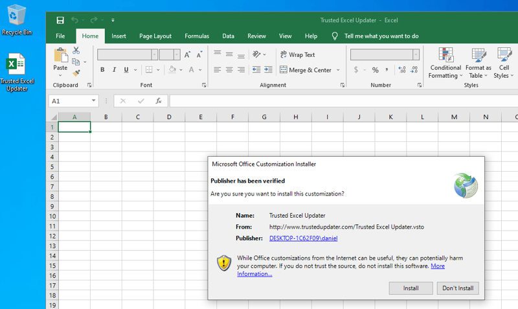Image resolution: width=518 pixels, height=309 pixels.
Task: Open Conditional Formatting menu
Action: click(x=445, y=63)
